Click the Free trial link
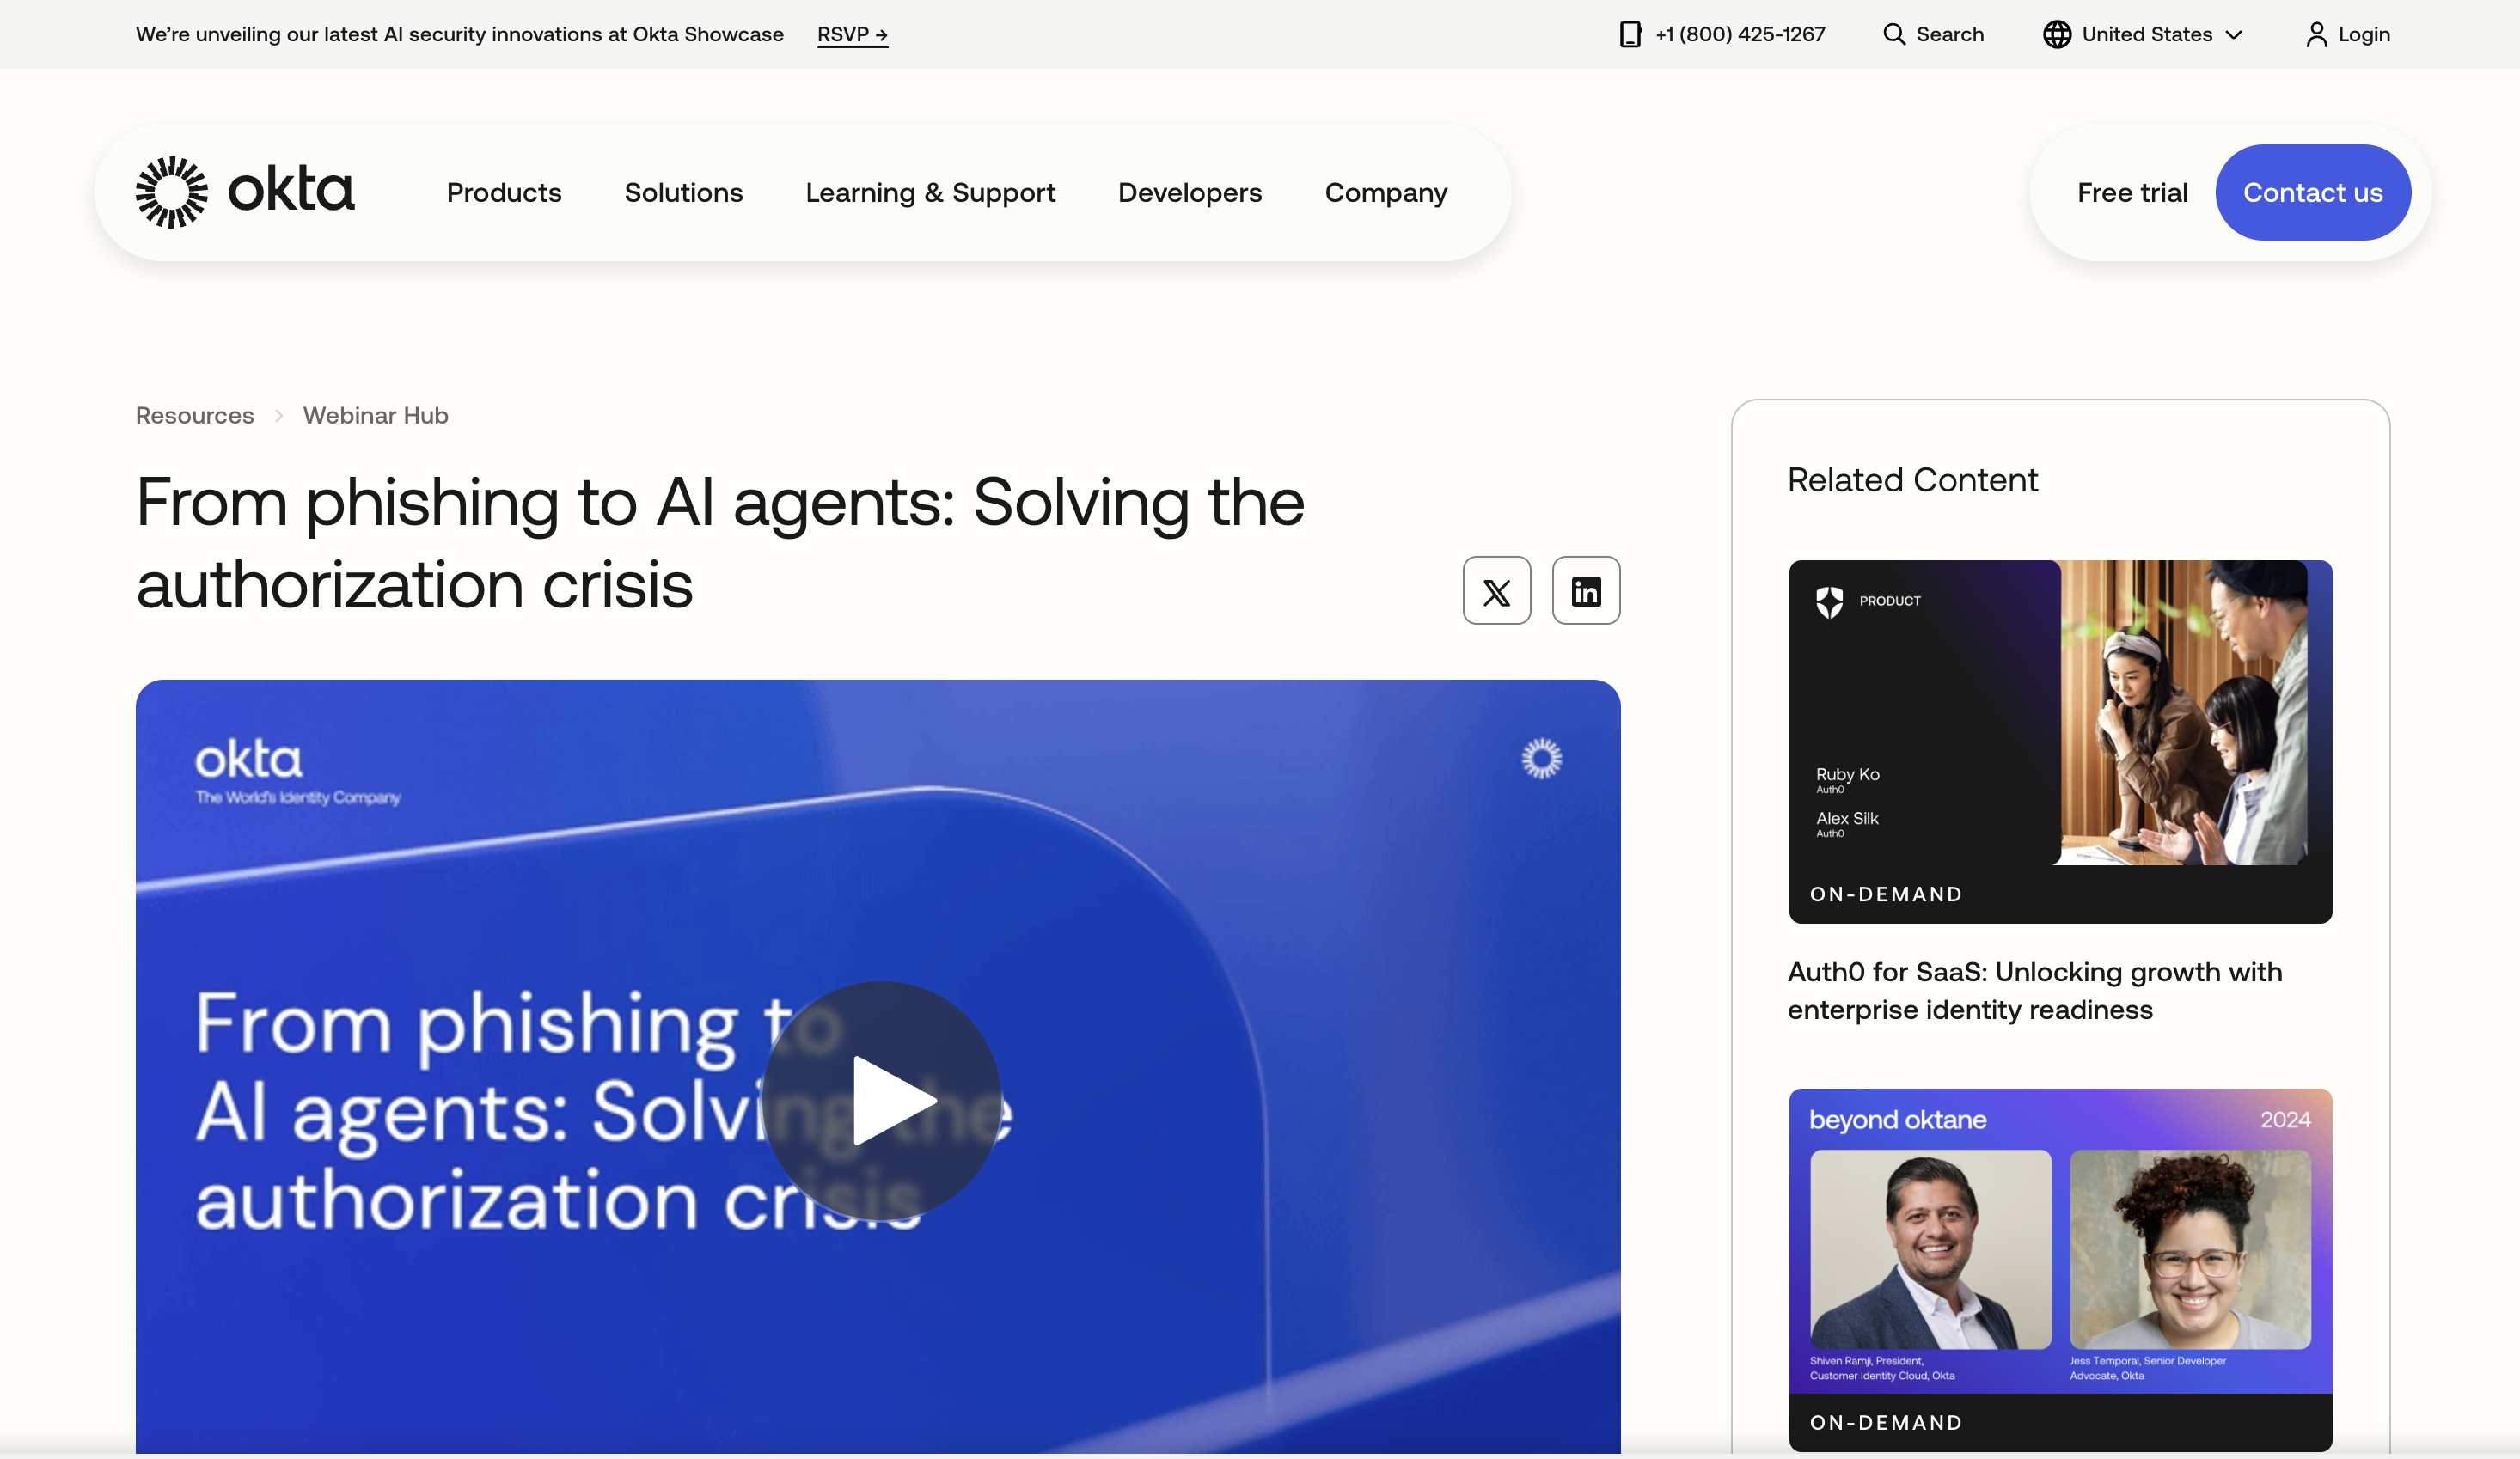The width and height of the screenshot is (2520, 1459). 2132,192
